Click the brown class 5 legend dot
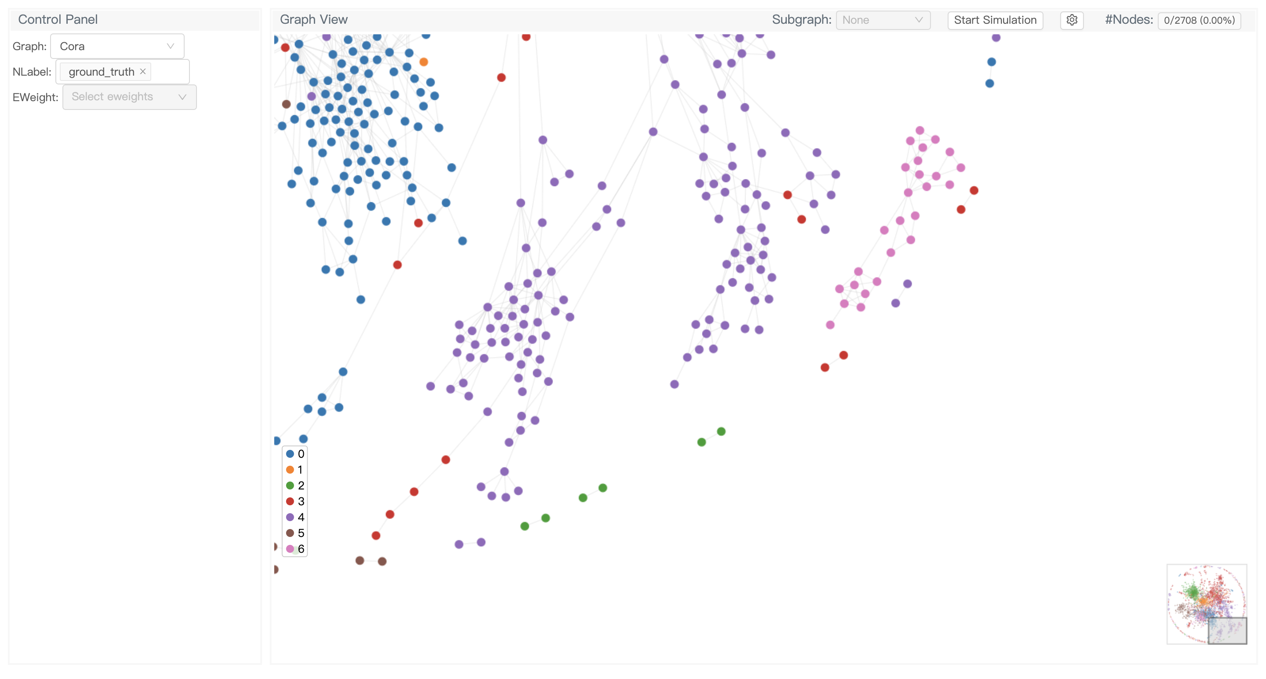This screenshot has width=1266, height=679. [x=290, y=533]
